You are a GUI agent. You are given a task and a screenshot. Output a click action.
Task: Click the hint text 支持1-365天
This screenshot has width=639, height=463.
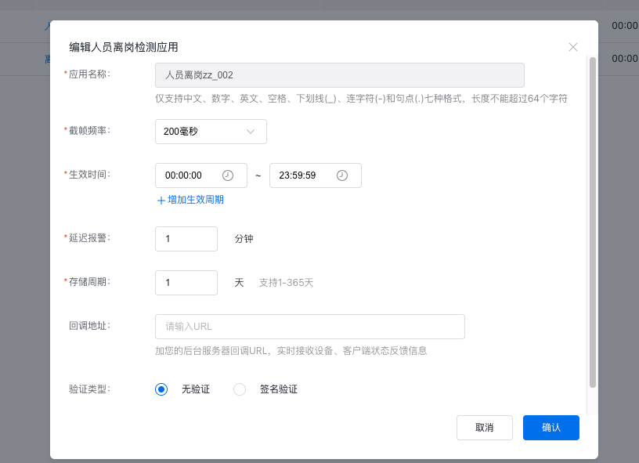click(286, 283)
